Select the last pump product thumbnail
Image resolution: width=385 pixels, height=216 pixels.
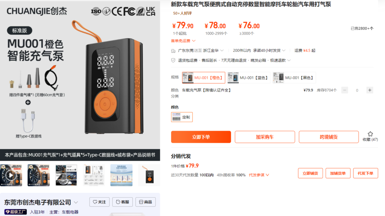point(149,175)
